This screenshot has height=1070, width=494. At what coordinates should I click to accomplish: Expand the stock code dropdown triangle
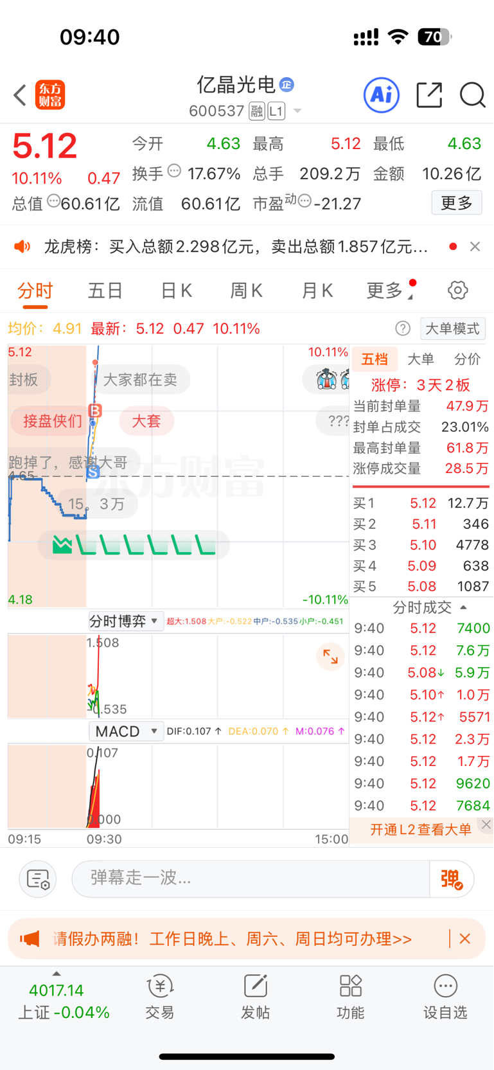coord(297,111)
